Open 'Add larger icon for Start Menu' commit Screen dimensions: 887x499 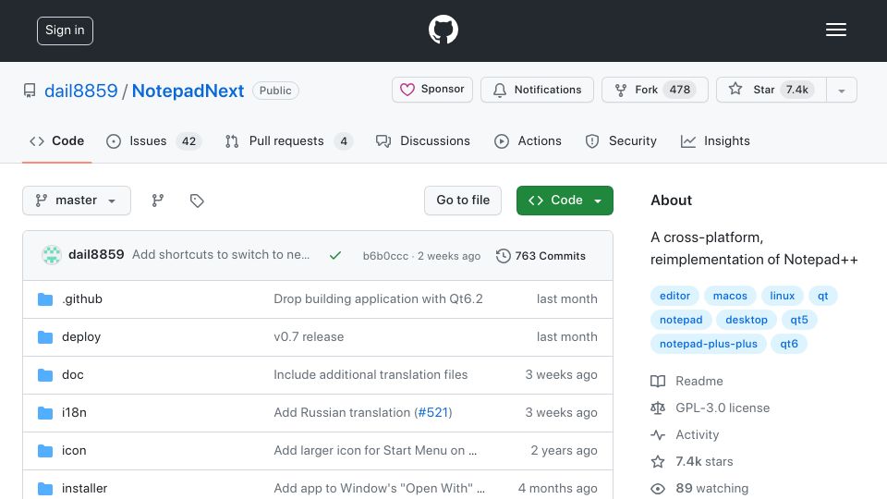point(375,450)
